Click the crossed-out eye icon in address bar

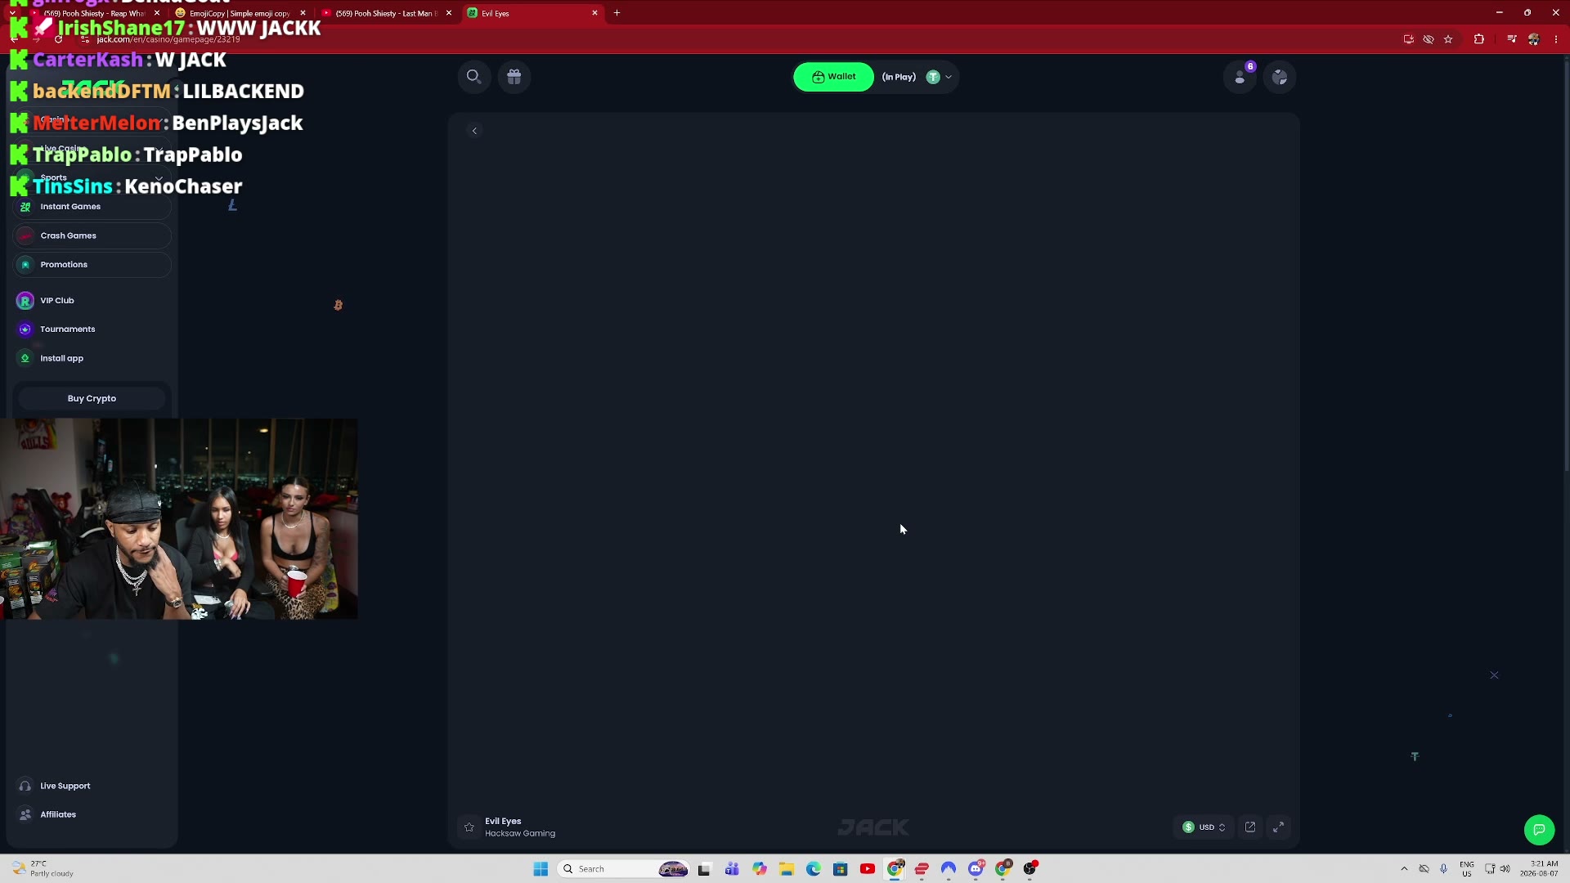tap(1429, 39)
